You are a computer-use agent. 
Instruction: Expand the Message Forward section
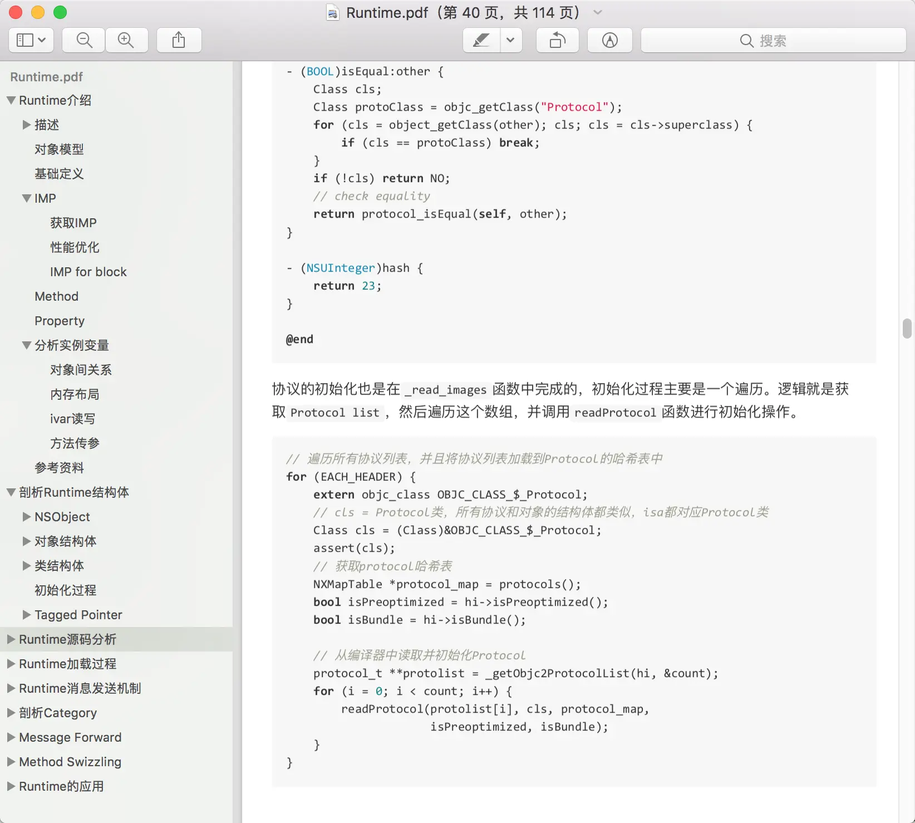pos(11,737)
